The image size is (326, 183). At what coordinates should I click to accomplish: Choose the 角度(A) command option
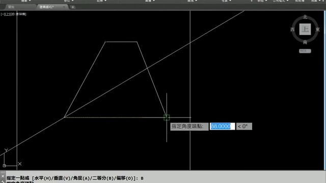pyautogui.click(x=81, y=178)
